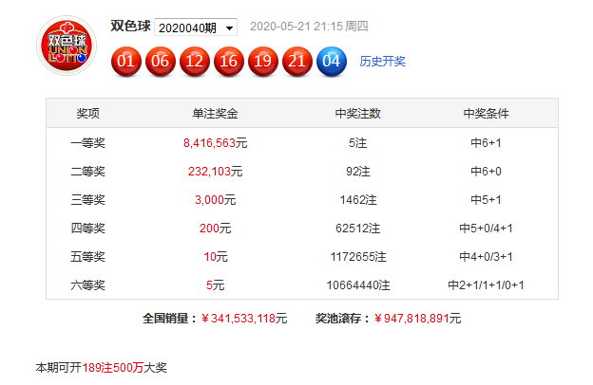Click the 奖项 column header
This screenshot has height=385, width=593.
(87, 113)
